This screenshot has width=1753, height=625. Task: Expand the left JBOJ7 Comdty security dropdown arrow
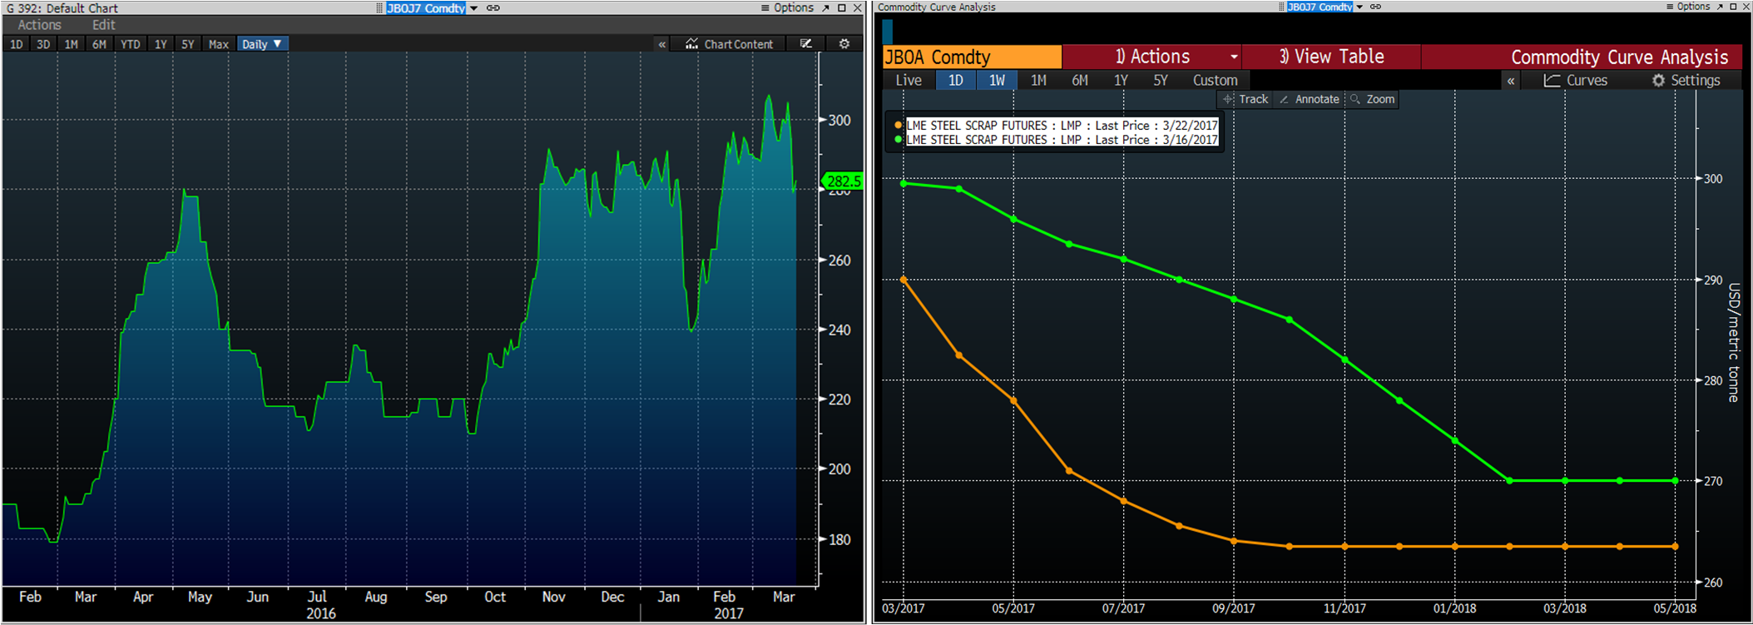click(x=474, y=7)
